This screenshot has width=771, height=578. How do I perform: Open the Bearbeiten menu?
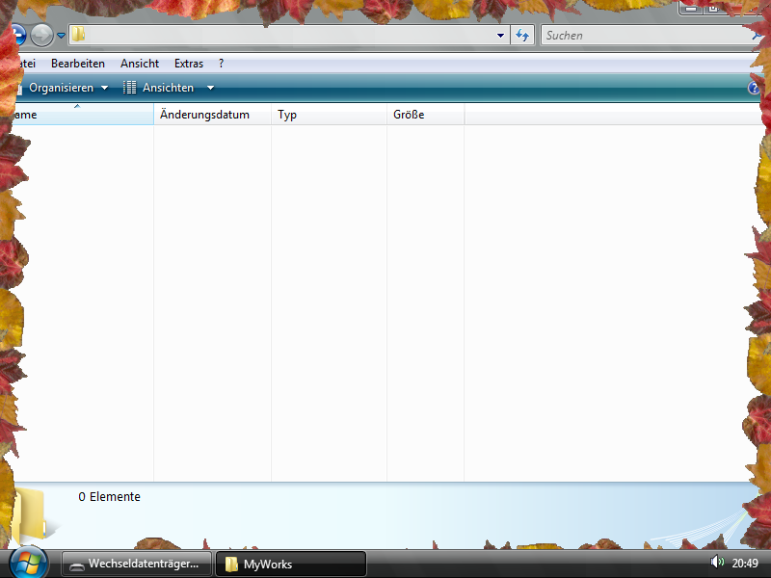pyautogui.click(x=78, y=64)
